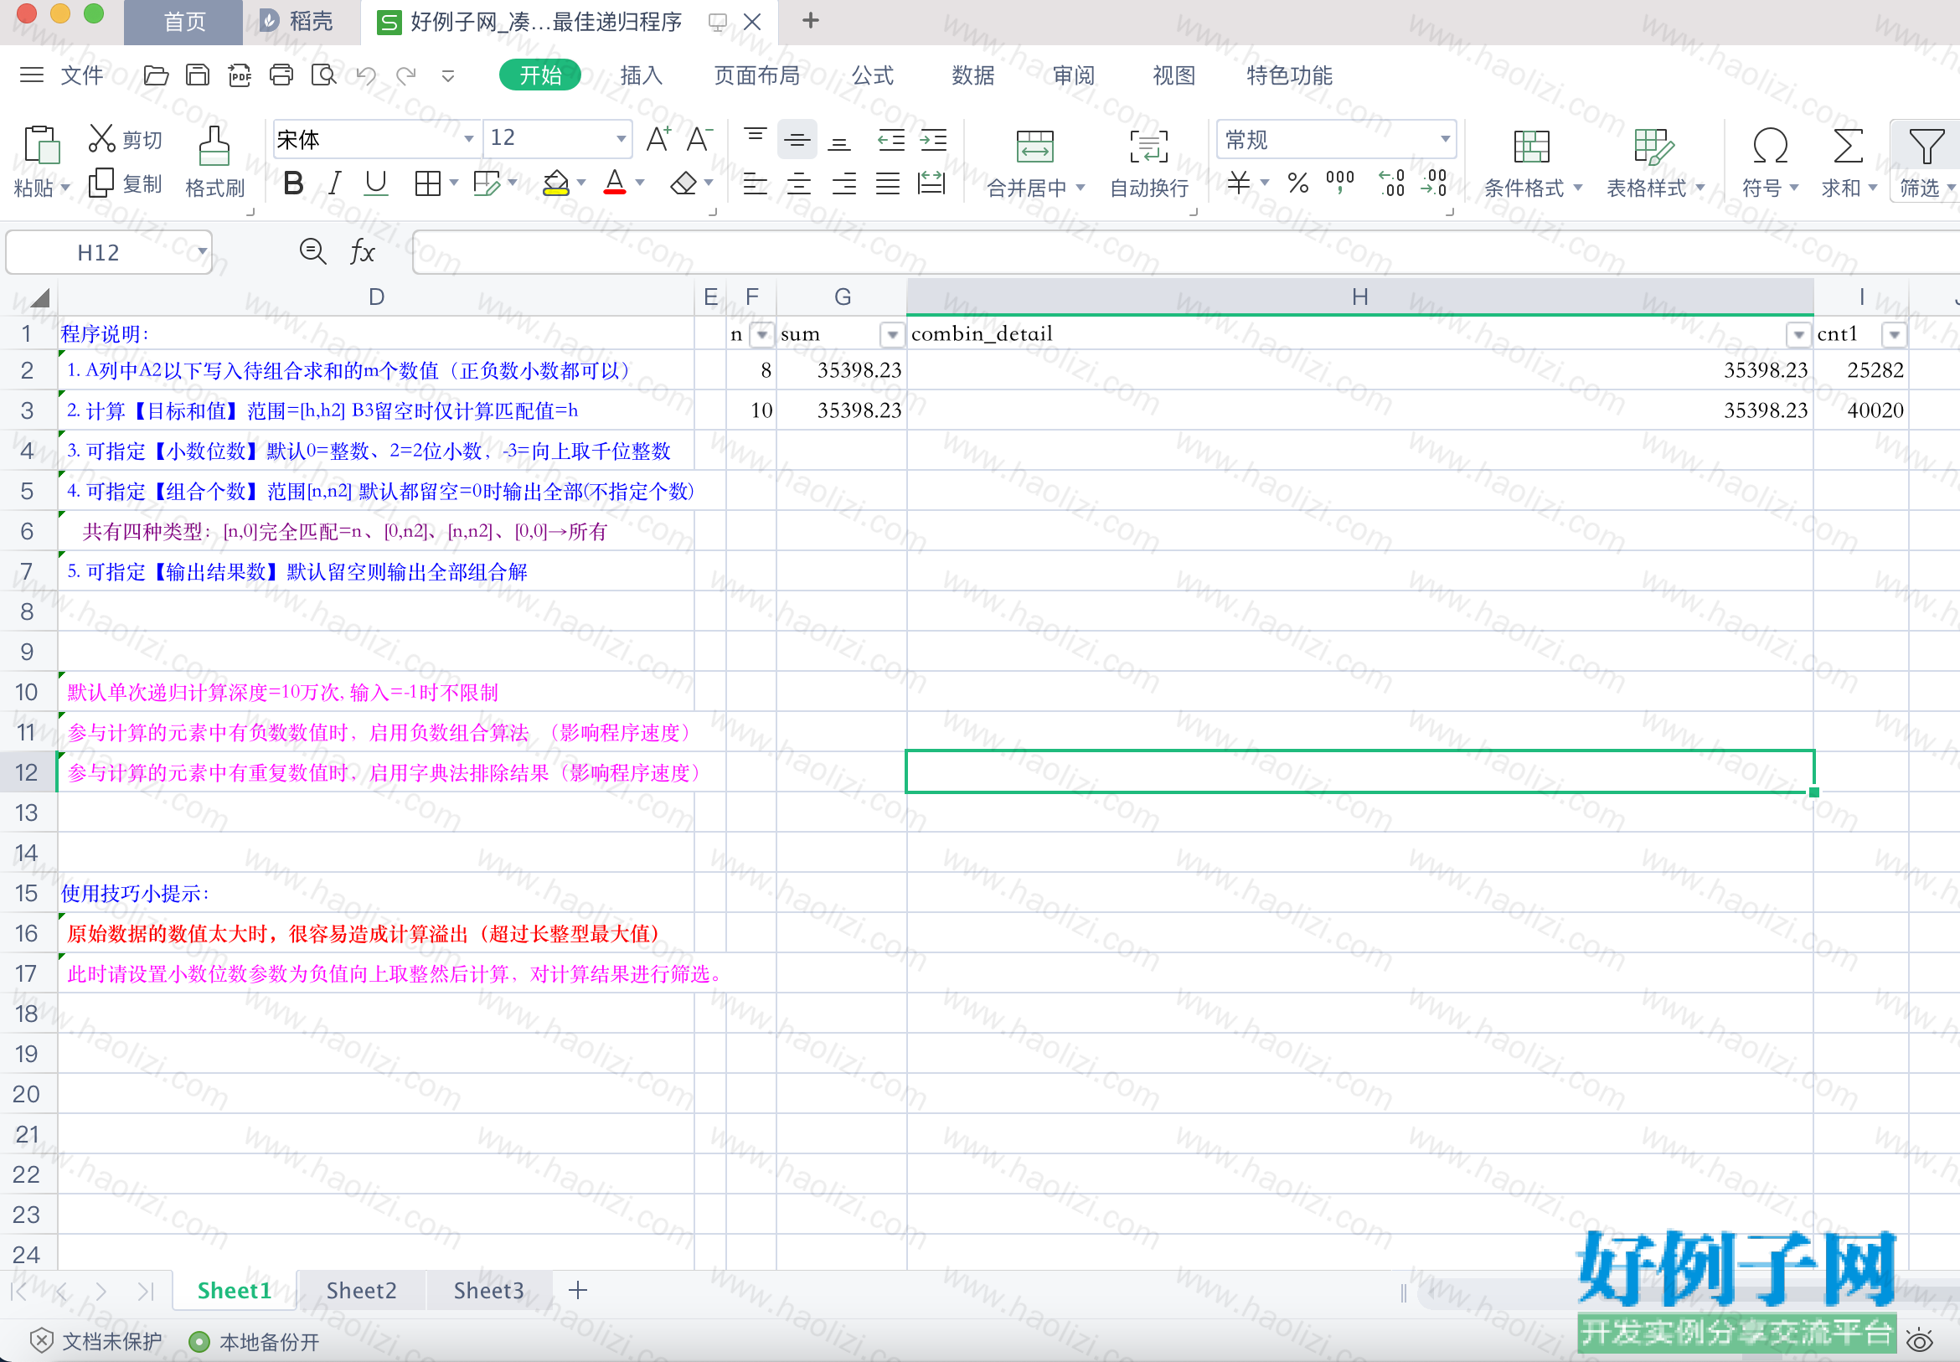Apply percent style format
This screenshot has height=1362, width=1960.
coord(1297,183)
